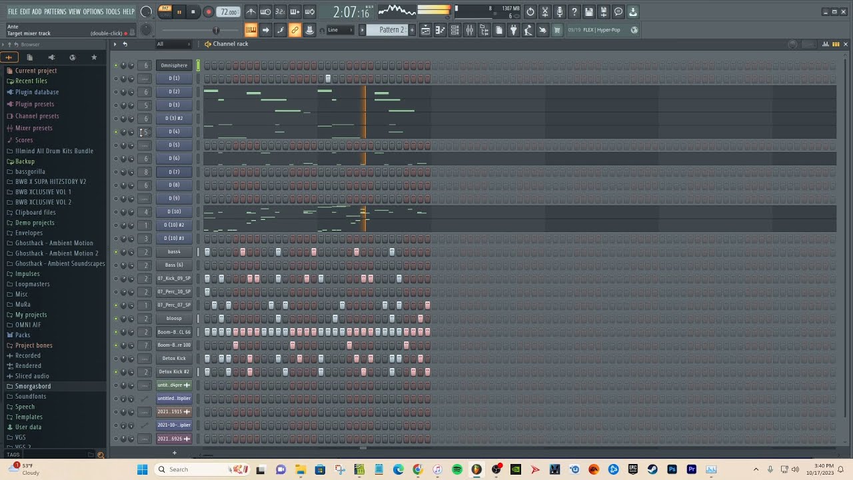The width and height of the screenshot is (853, 480).
Task: Open the ADD menu
Action: coord(37,12)
